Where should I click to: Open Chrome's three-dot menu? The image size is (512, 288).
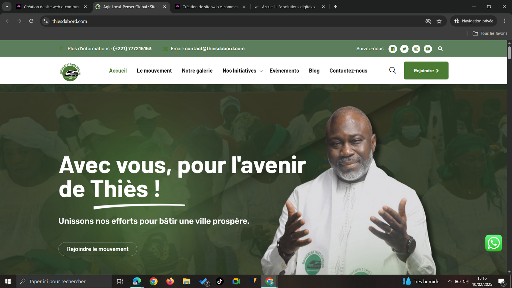tap(505, 21)
